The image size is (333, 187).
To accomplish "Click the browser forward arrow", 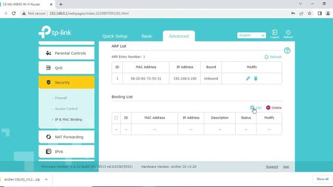I will (6, 14).
